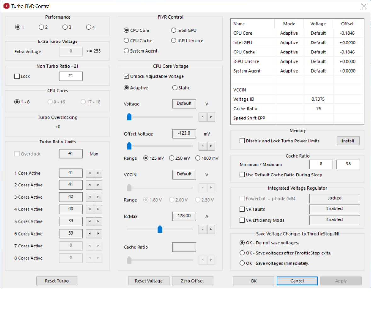Click the Voltage slider thumb
Screen dimensions: 371x322
click(129, 117)
